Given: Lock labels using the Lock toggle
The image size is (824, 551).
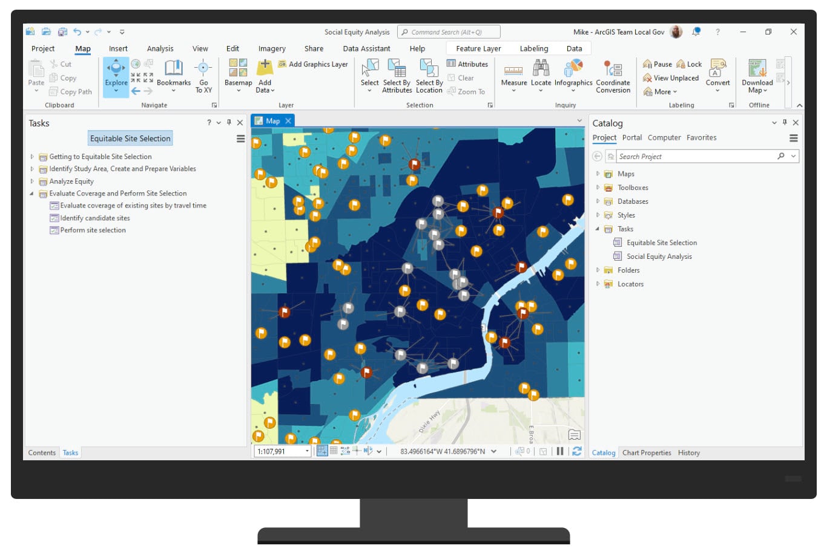Looking at the screenshot, I should [x=690, y=64].
